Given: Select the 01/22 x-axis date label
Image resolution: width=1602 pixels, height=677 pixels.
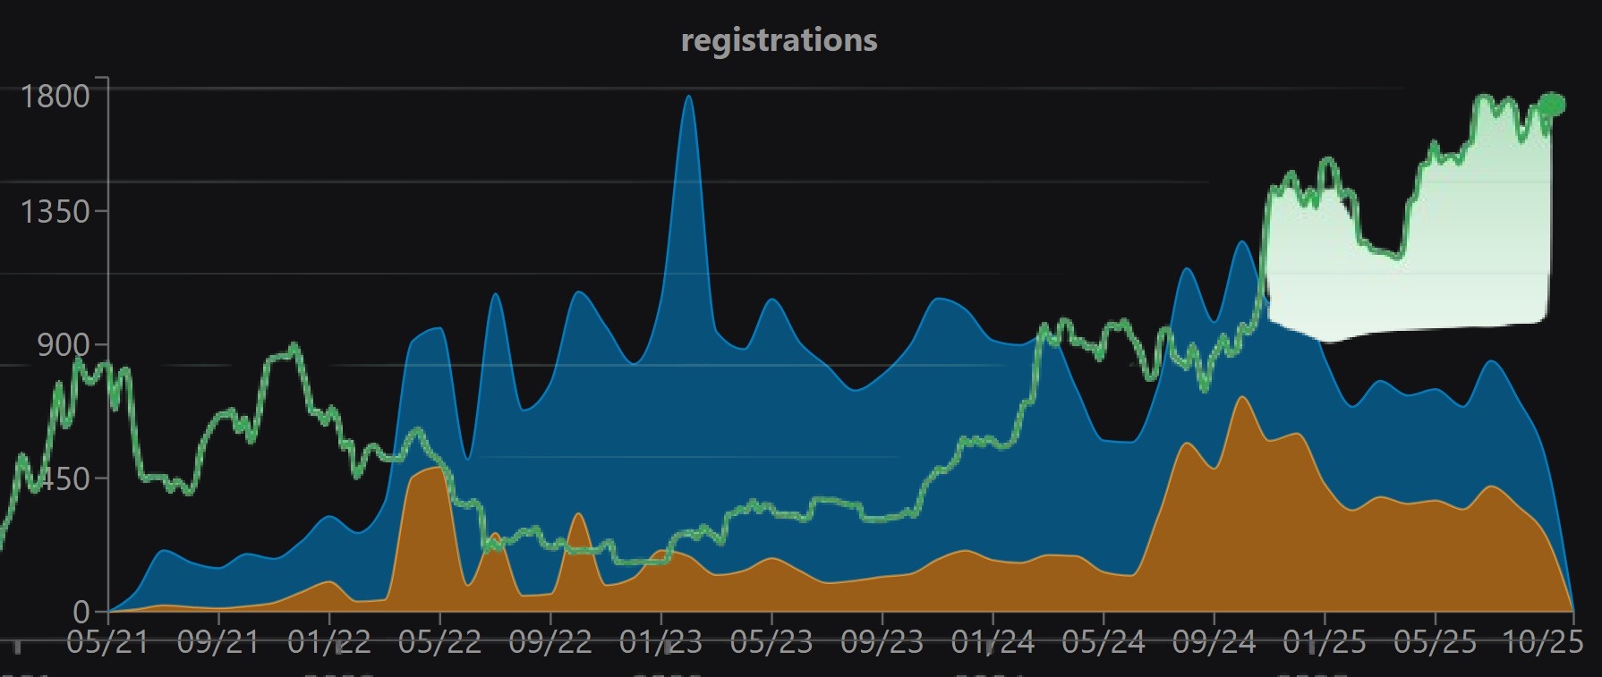Looking at the screenshot, I should pyautogui.click(x=329, y=642).
